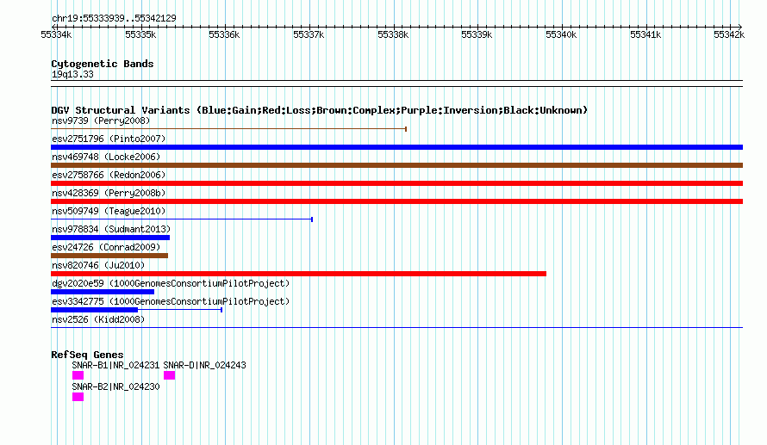The height and width of the screenshot is (445, 767).
Task: Click the red nsv428369 loss bar
Action: (396, 201)
